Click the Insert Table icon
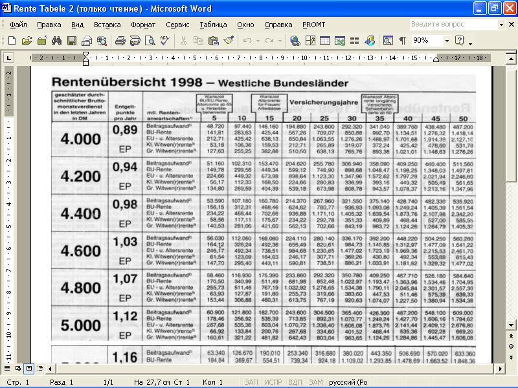This screenshot has width=518, height=388. tap(324, 41)
